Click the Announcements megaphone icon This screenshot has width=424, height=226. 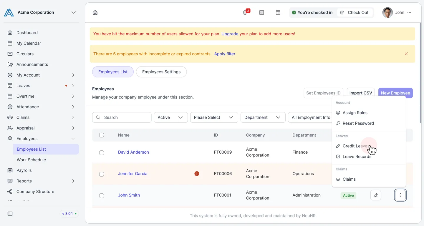10,64
